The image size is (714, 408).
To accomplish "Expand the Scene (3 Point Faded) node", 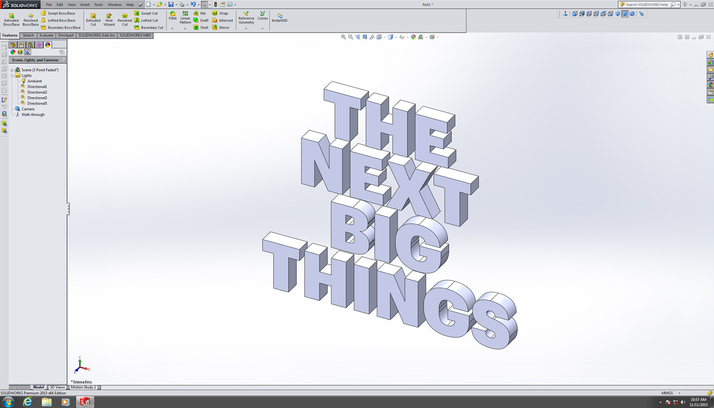I will (12, 70).
